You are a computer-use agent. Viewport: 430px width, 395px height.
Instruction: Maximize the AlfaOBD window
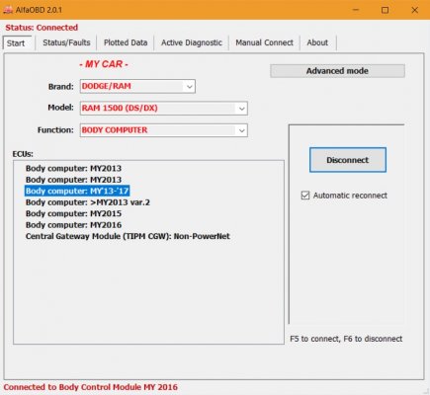pos(385,10)
